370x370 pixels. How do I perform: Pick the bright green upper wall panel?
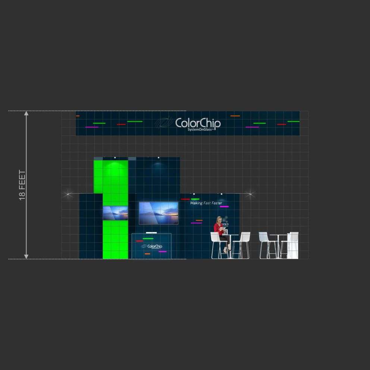pyautogui.click(x=111, y=176)
